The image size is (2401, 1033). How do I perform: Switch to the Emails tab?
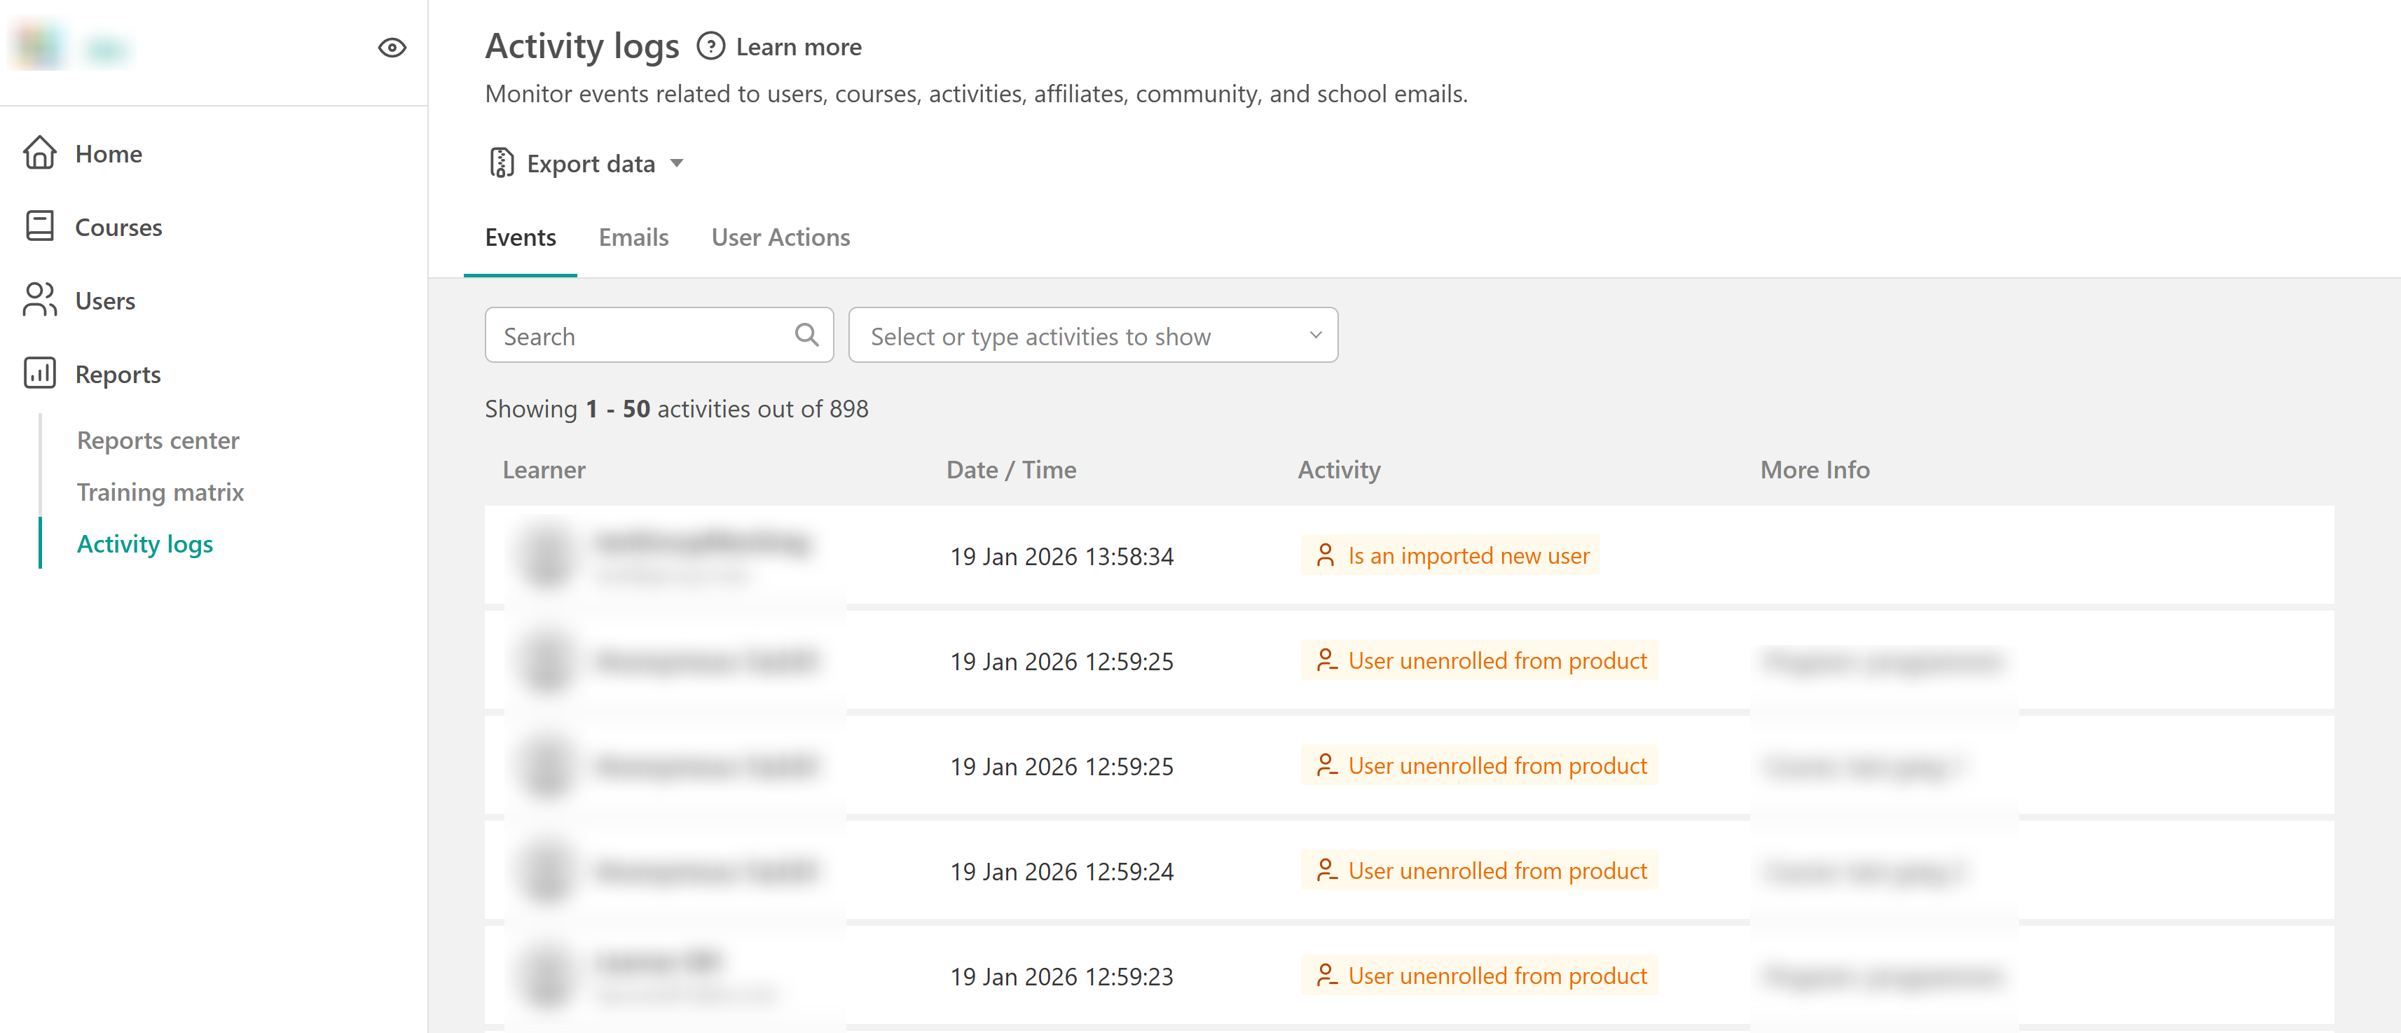[x=633, y=237]
